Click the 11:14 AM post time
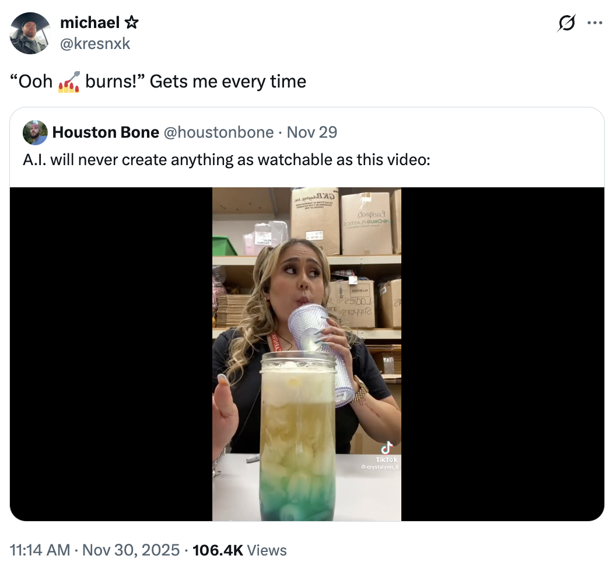This screenshot has width=616, height=573. coord(40,550)
